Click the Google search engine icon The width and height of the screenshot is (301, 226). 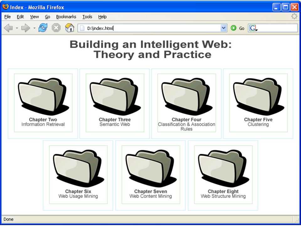coord(253,28)
